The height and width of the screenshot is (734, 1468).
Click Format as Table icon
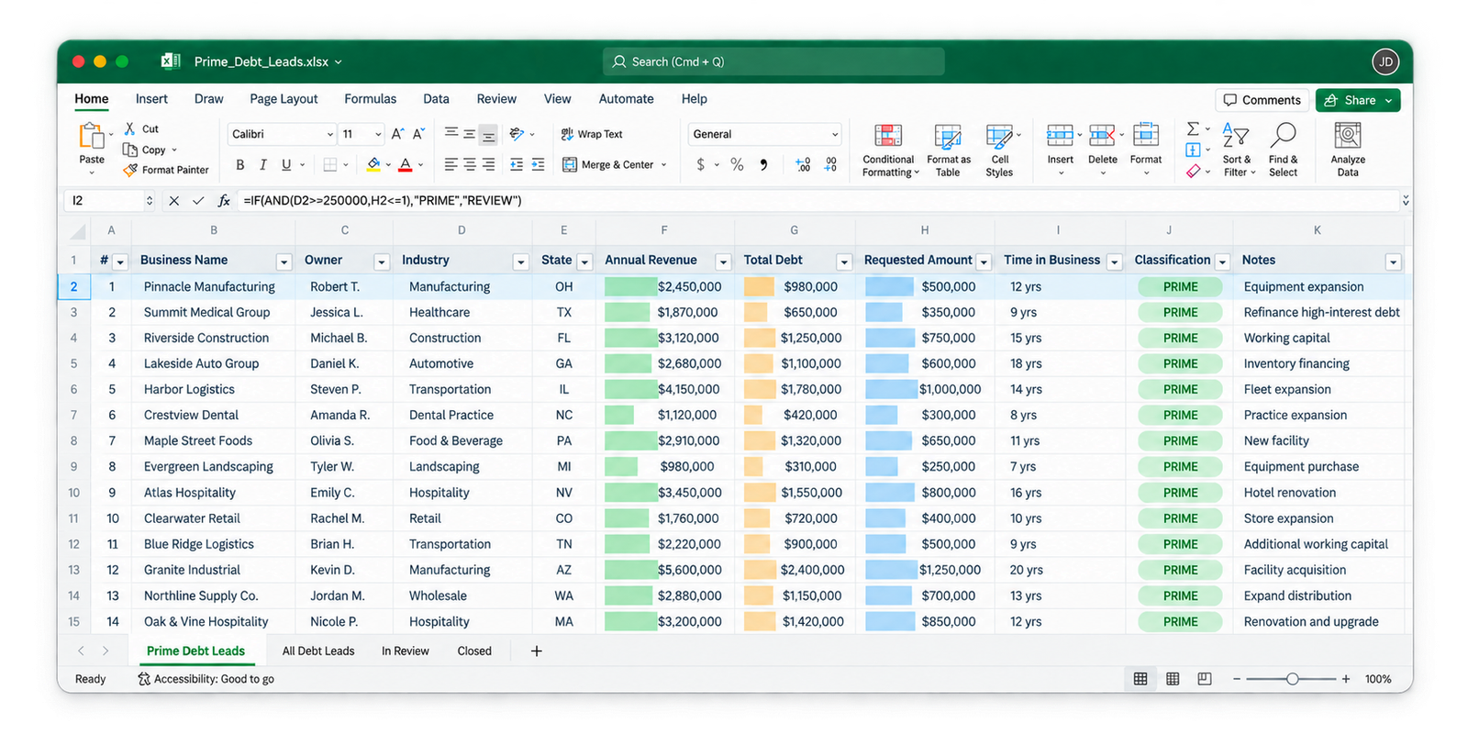(x=948, y=136)
